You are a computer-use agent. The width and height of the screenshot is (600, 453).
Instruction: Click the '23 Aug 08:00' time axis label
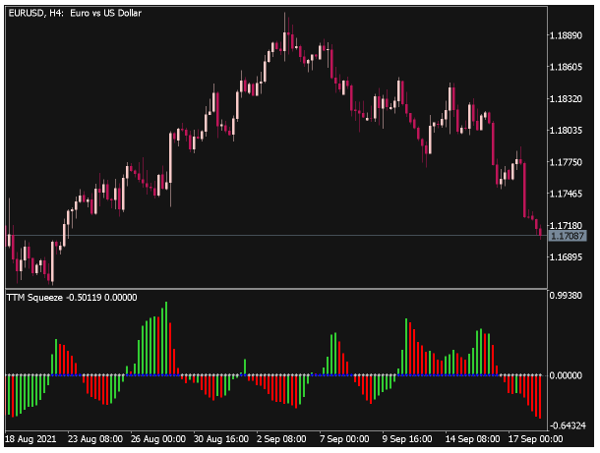pos(95,439)
